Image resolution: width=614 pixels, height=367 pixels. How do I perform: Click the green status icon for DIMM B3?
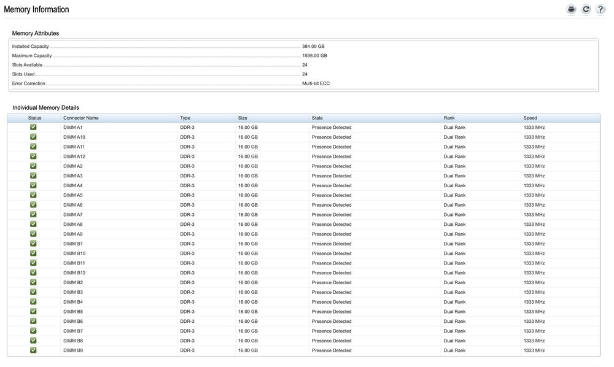(33, 292)
